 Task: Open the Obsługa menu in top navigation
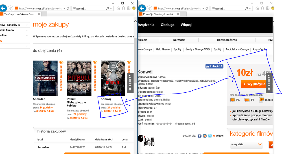coord(167,25)
